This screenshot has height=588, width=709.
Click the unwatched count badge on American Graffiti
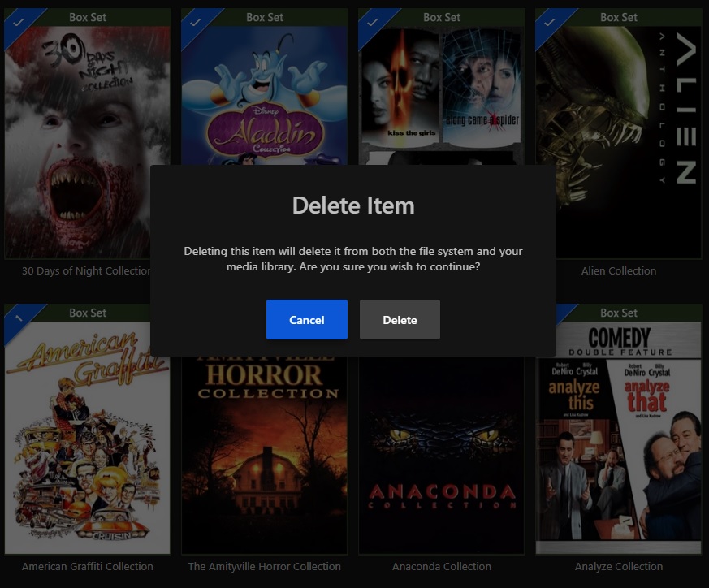18,318
